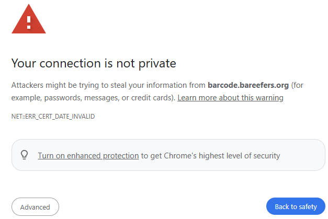
Task: Click the lightbulb security tip icon
Action: (x=24, y=155)
